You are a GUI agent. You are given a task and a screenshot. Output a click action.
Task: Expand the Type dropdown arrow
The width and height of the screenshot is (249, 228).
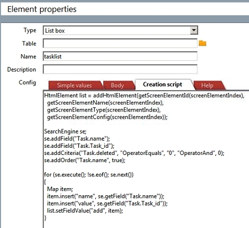pyautogui.click(x=194, y=31)
